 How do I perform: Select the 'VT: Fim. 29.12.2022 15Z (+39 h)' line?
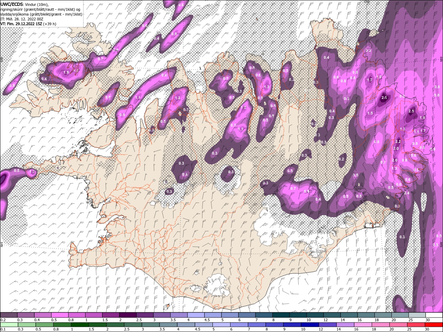click(28, 24)
